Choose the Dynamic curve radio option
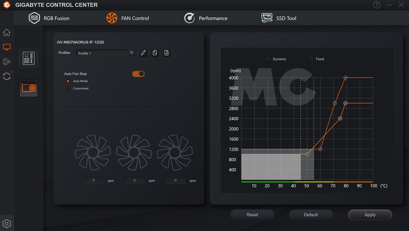409x231 pixels. click(x=267, y=59)
